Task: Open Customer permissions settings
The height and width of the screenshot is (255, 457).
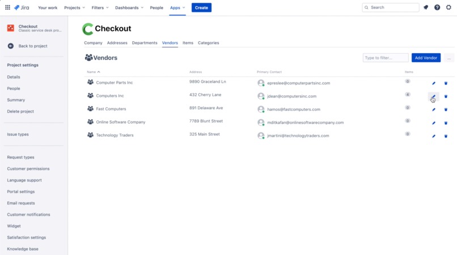Action: [x=28, y=168]
